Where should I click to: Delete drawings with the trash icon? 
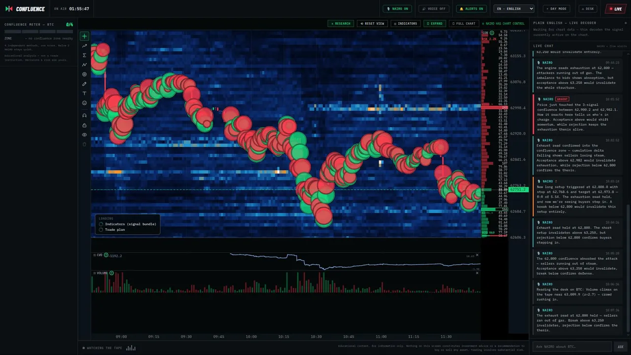point(84,144)
